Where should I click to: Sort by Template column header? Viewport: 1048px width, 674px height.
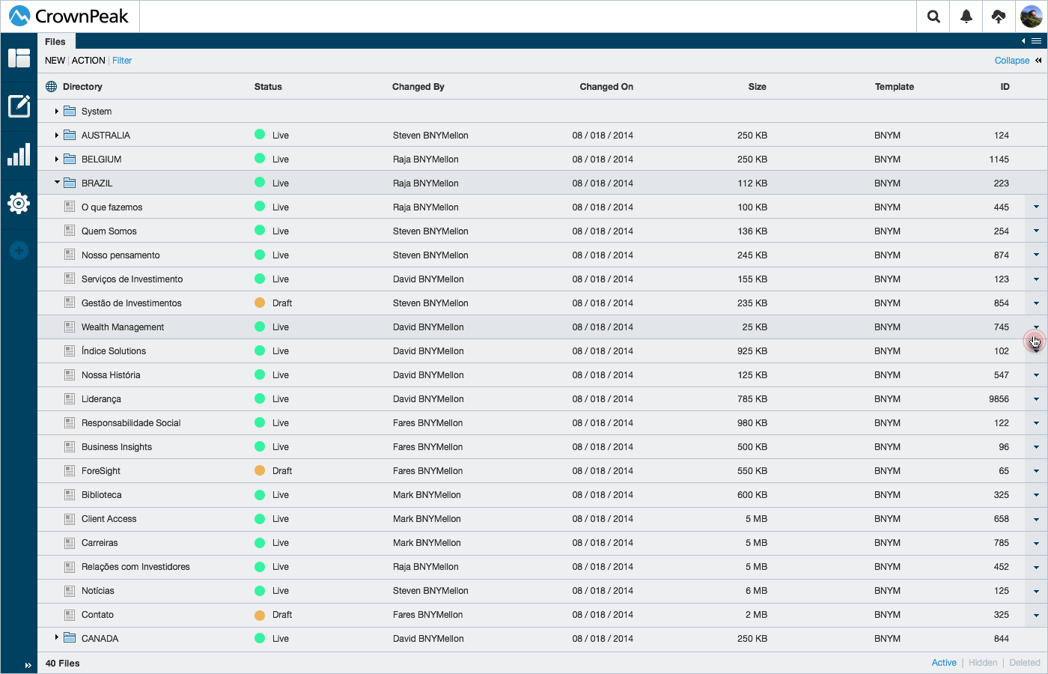click(895, 87)
